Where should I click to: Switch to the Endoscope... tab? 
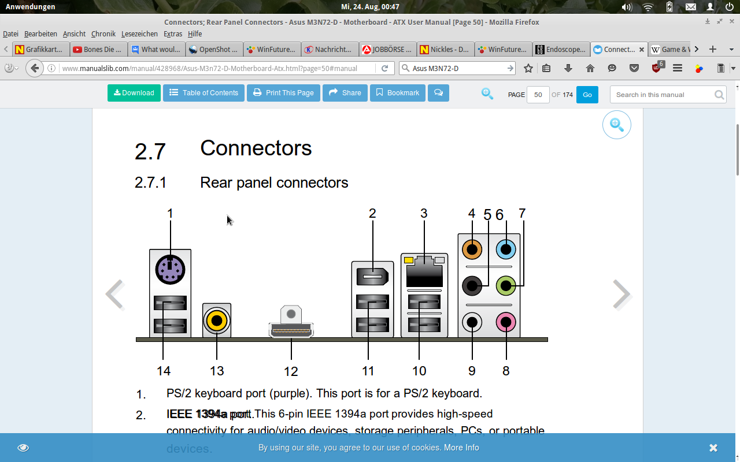pyautogui.click(x=561, y=49)
